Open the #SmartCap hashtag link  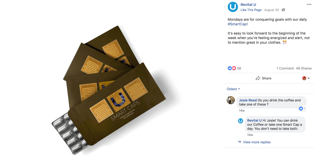[237, 24]
